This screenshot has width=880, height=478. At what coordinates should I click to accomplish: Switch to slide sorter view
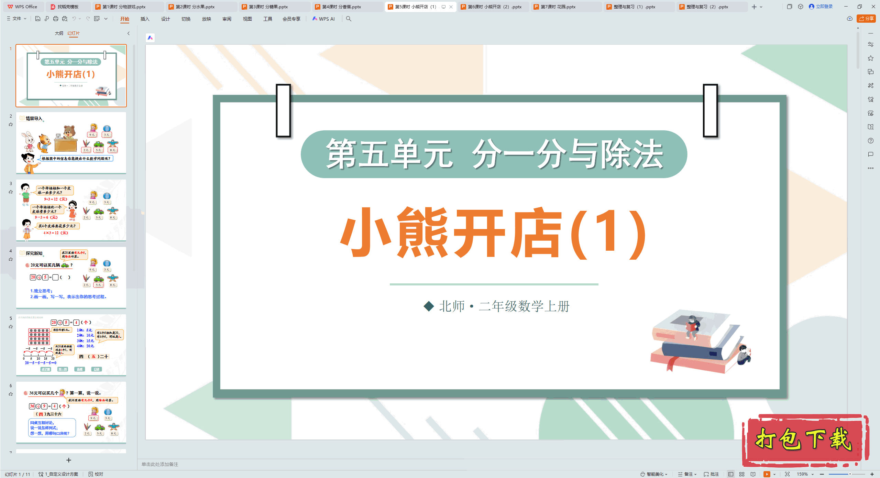pyautogui.click(x=742, y=474)
